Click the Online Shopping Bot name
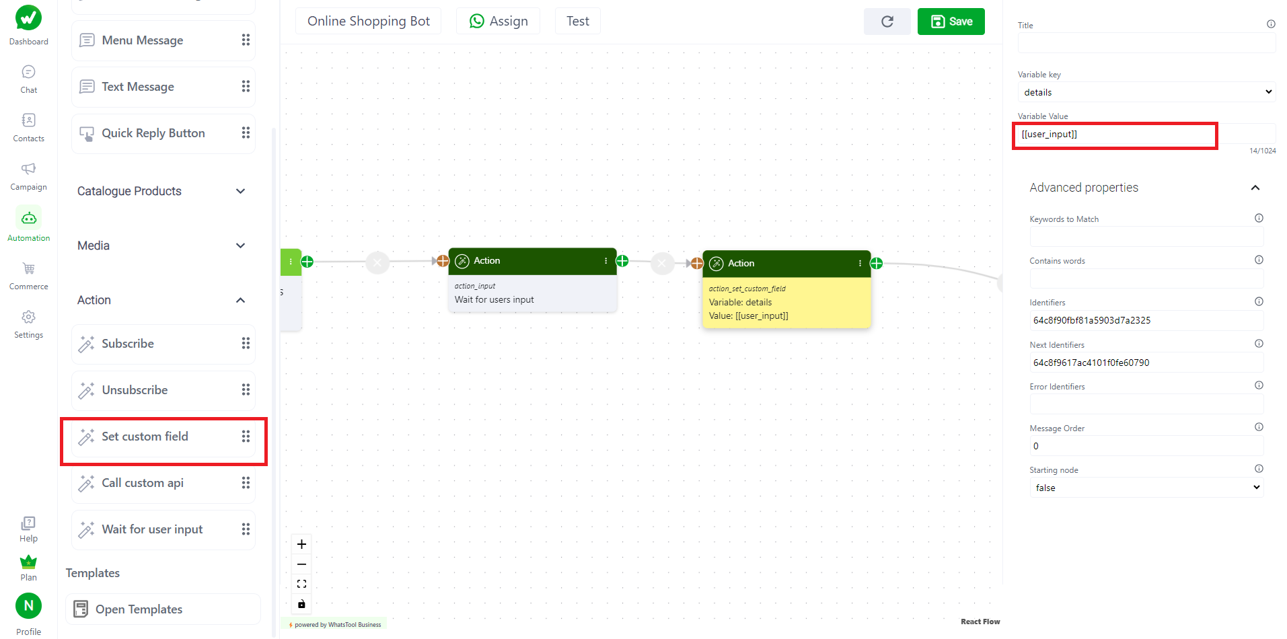 click(368, 22)
